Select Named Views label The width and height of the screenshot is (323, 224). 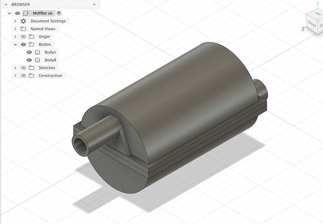pos(43,29)
